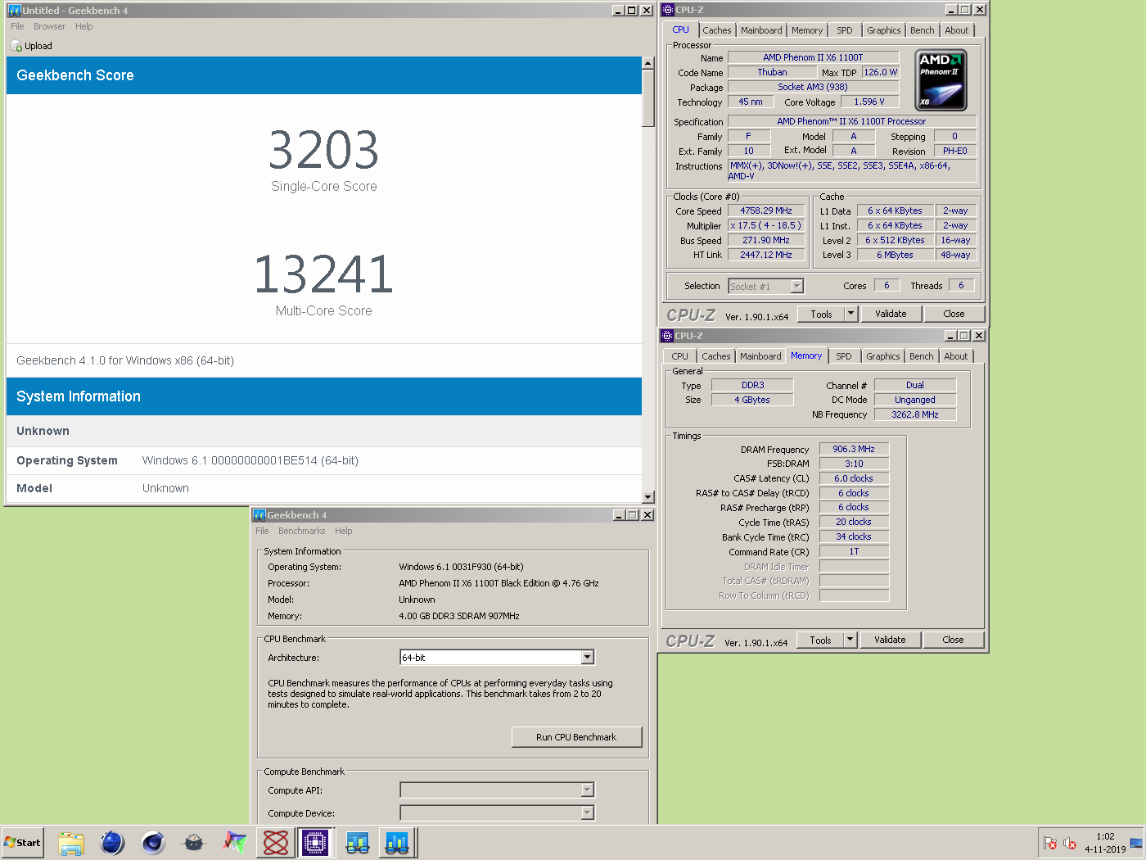Click the Geekbench results vertical scrollbar thumb
1146x860 pixels.
click(x=648, y=98)
